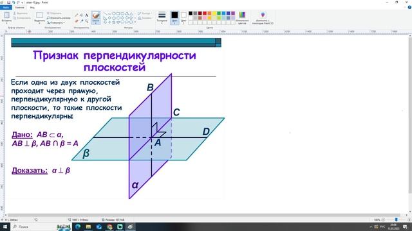This screenshot has height=231, width=412.
Task: Select the Diamond shape in gallery
Action: click(x=109, y=18)
